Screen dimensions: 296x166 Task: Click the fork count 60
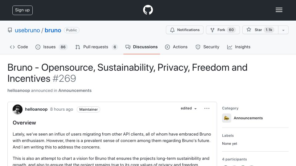[x=231, y=30]
